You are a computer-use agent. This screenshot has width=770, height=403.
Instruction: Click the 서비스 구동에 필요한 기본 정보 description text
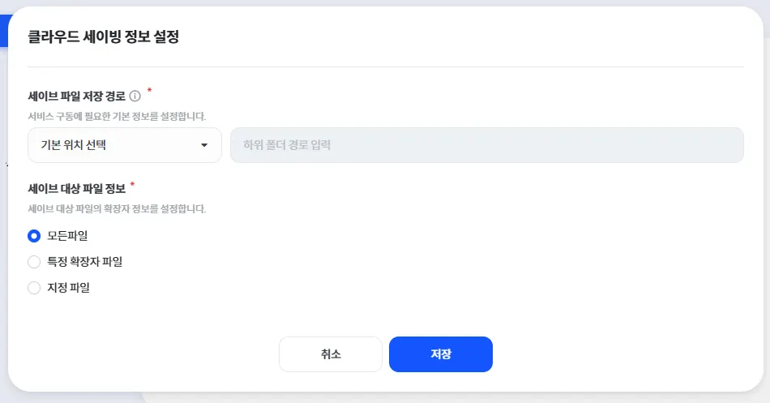pyautogui.click(x=117, y=116)
